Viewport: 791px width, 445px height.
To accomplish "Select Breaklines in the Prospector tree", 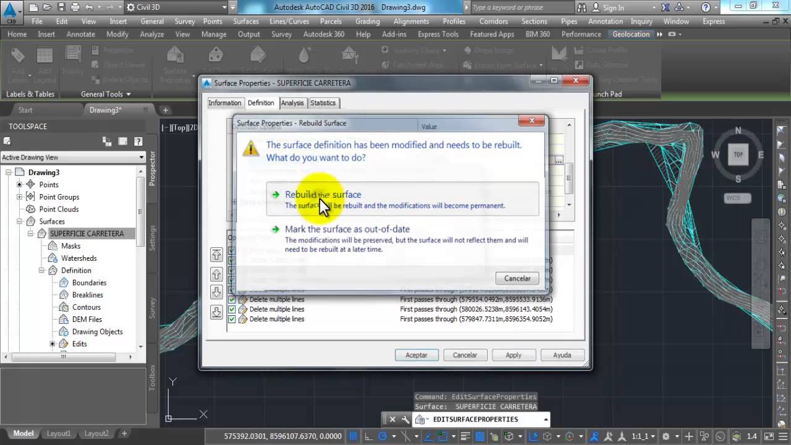I will [87, 295].
